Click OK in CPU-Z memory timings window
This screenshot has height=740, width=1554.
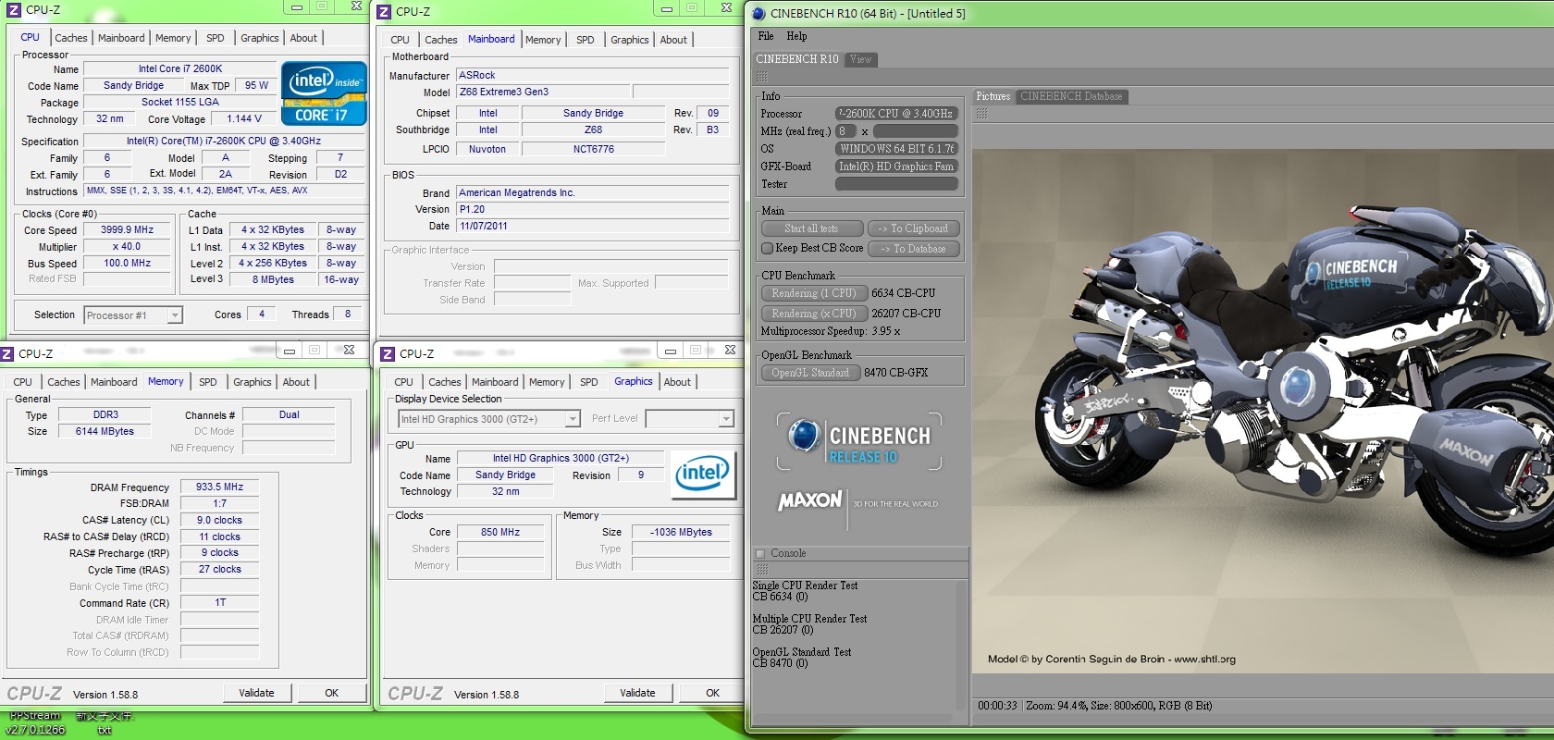coord(332,693)
